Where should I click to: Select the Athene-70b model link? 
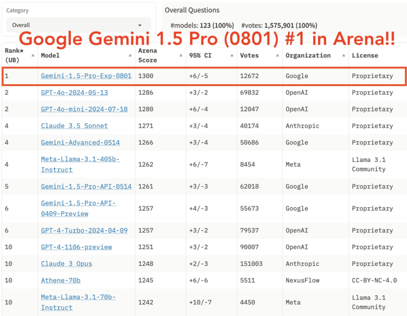(60, 280)
